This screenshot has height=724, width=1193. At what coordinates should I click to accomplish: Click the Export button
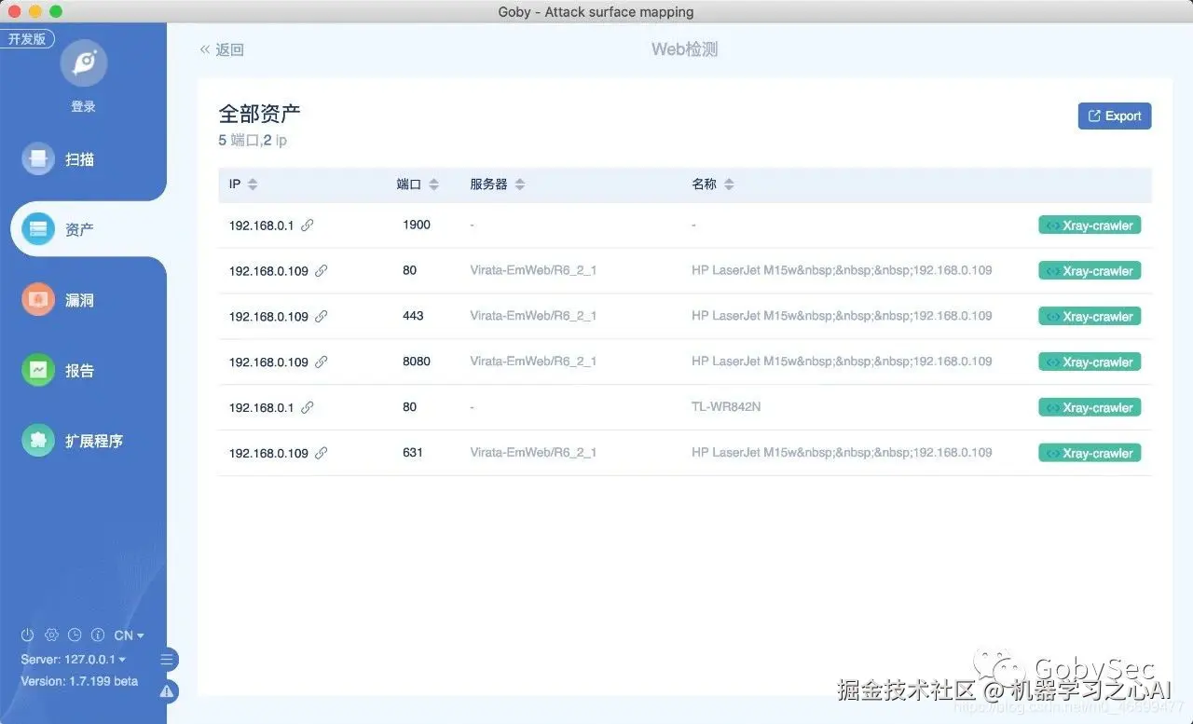[1115, 116]
